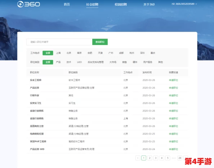Click the green 查询职位 search button
The image size is (214, 168).
pyautogui.click(x=100, y=42)
